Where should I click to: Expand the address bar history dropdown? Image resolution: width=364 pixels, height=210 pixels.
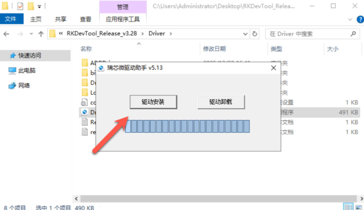245,34
